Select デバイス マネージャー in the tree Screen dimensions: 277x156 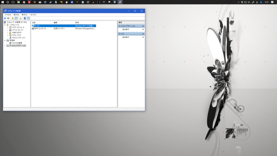click(19, 38)
